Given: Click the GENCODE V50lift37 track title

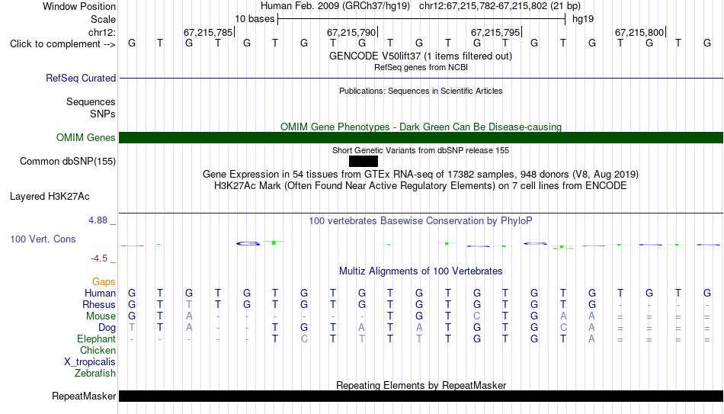Looking at the screenshot, I should pos(421,56).
